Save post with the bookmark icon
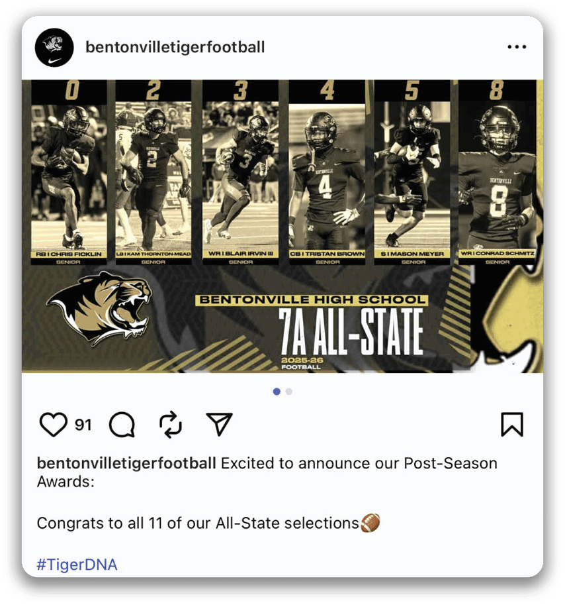 pos(511,425)
